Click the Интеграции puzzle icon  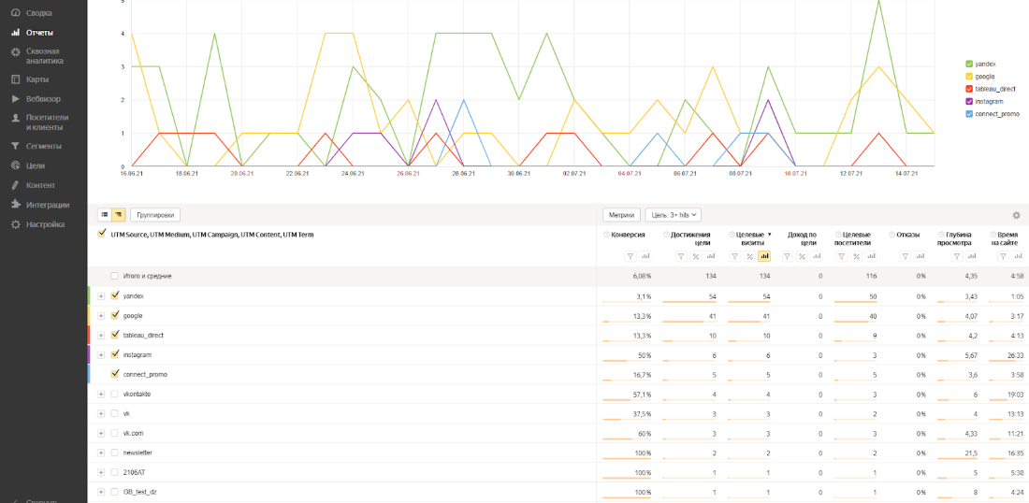[x=16, y=205]
